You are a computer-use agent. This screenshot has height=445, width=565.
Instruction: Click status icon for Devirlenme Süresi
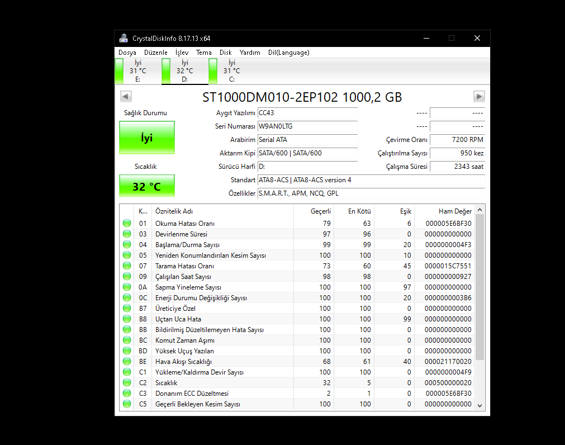[127, 234]
